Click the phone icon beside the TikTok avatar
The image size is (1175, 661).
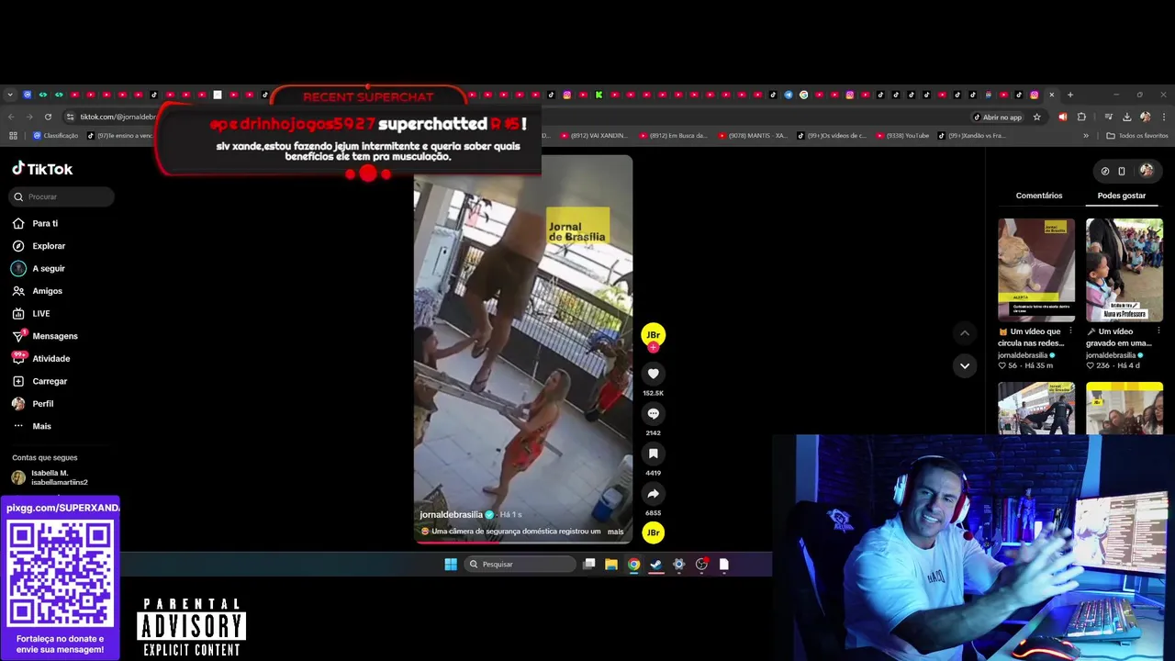click(1122, 171)
